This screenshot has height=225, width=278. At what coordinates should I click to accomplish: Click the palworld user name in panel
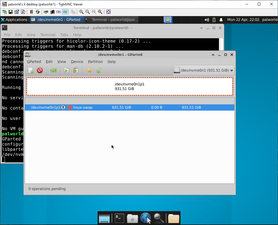click(270, 20)
